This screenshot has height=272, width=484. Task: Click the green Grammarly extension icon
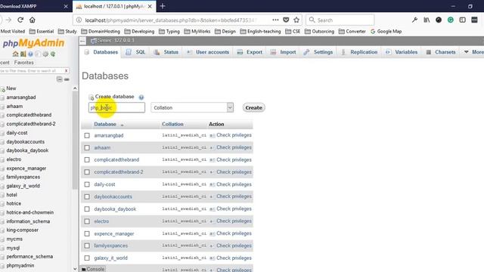click(x=451, y=20)
